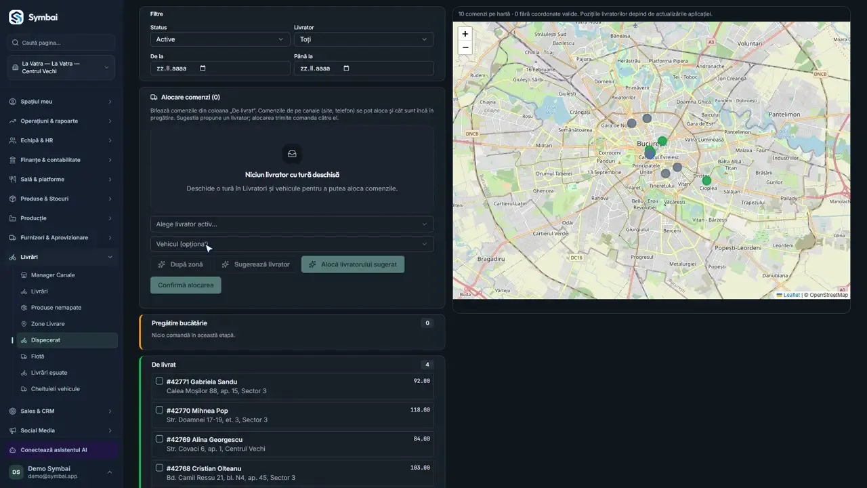Screen dimensions: 867x488
Task: Click the Produse & Stocuri box icon
Action: tap(13, 199)
